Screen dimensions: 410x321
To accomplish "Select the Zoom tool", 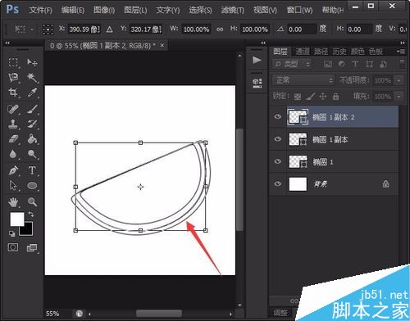I will (x=32, y=202).
